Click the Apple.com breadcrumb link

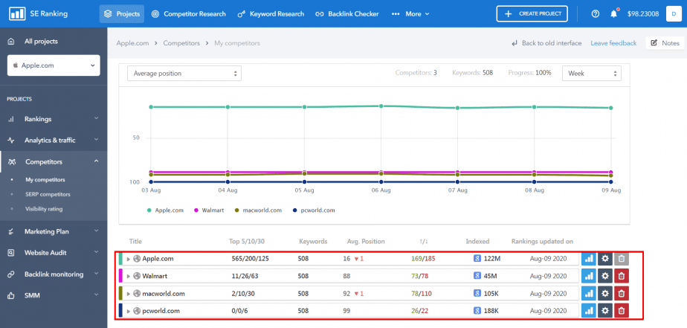[132, 43]
